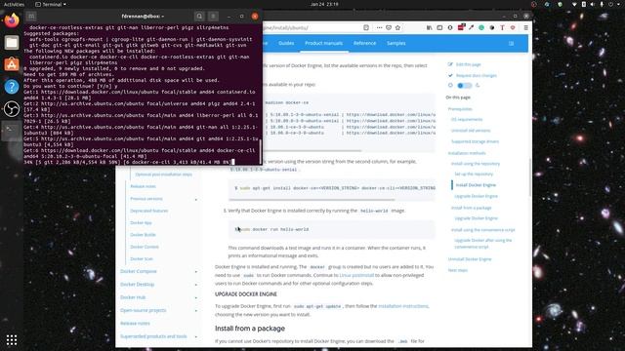Viewport: 625px width, 351px height.
Task: Open Docker Scan sidebar item
Action: (142, 259)
